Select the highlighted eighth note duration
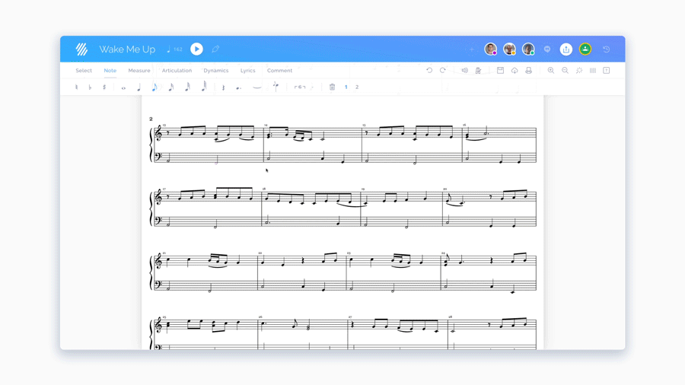This screenshot has height=385, width=685. coord(155,87)
